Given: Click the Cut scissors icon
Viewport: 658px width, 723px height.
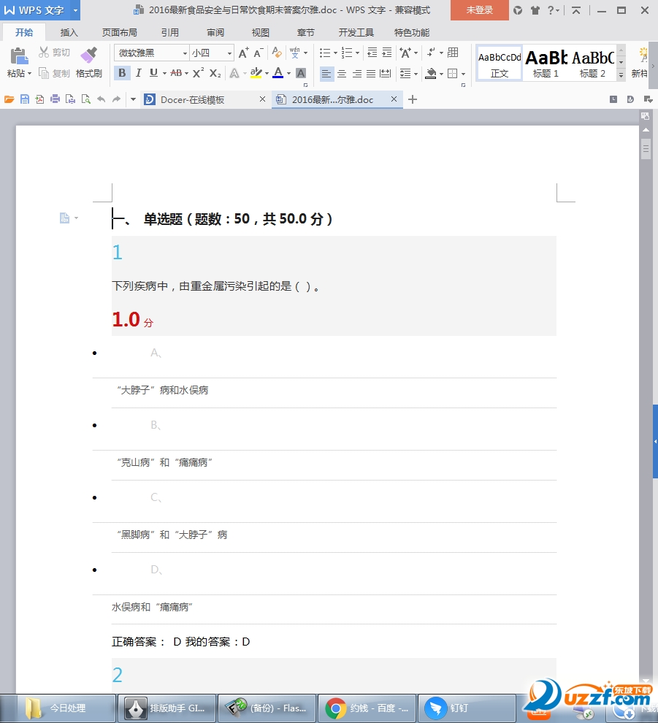Looking at the screenshot, I should click(44, 52).
